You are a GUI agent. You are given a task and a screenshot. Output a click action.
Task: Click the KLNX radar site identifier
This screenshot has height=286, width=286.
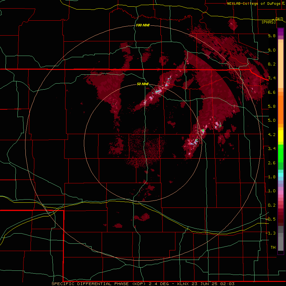[x=183, y=284]
